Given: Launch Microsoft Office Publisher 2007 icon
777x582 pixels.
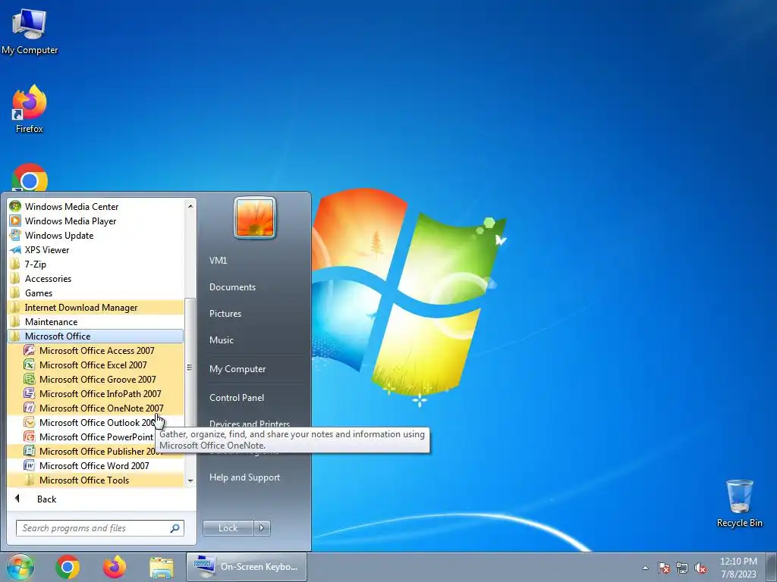Looking at the screenshot, I should click(30, 451).
